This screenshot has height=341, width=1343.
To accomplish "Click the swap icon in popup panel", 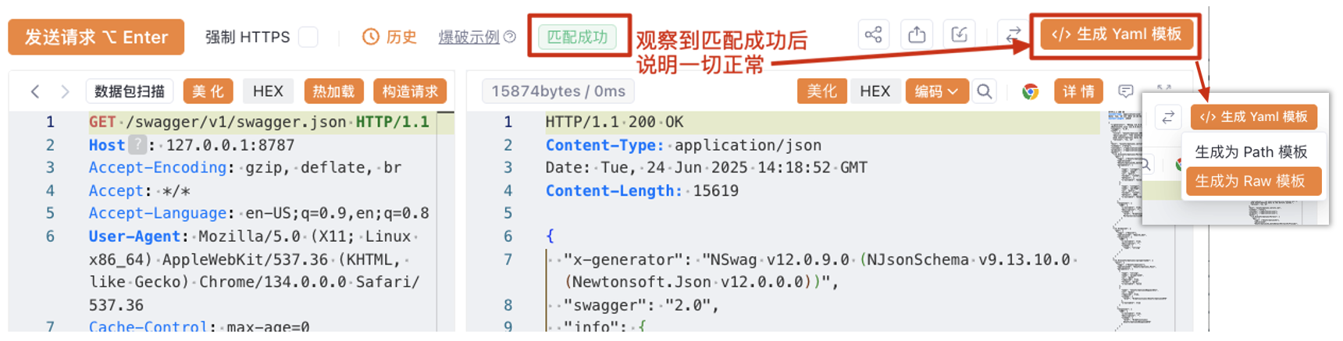I will tap(1168, 117).
